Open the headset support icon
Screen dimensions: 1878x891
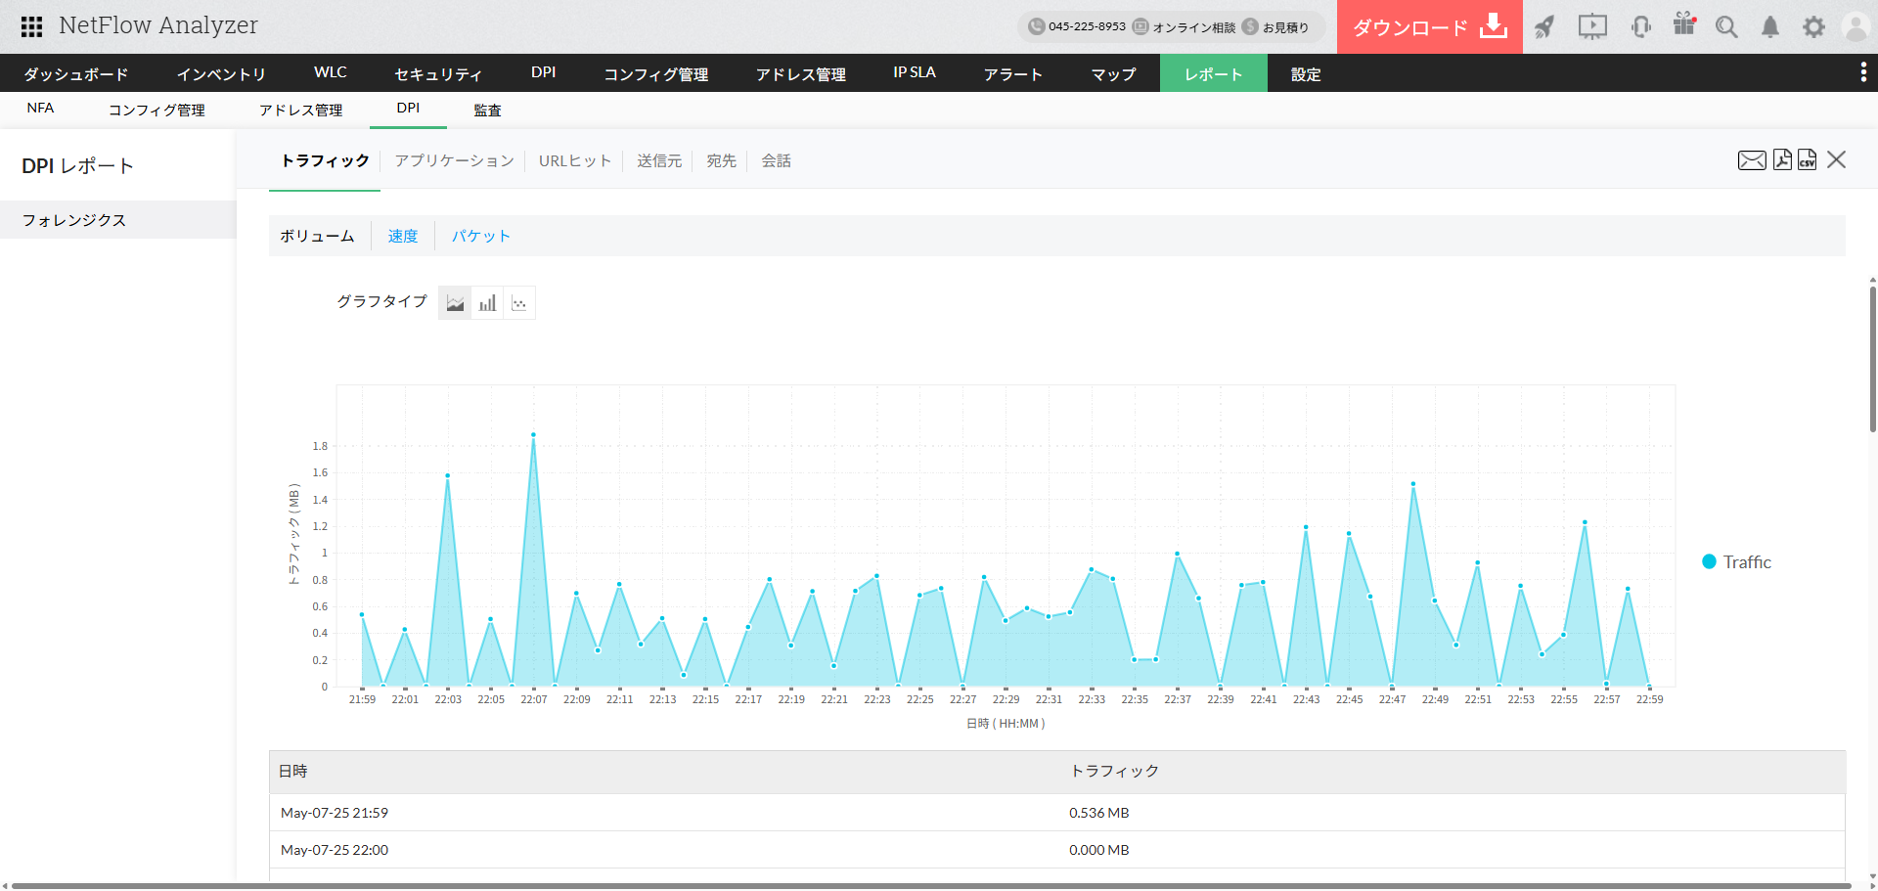1641,26
